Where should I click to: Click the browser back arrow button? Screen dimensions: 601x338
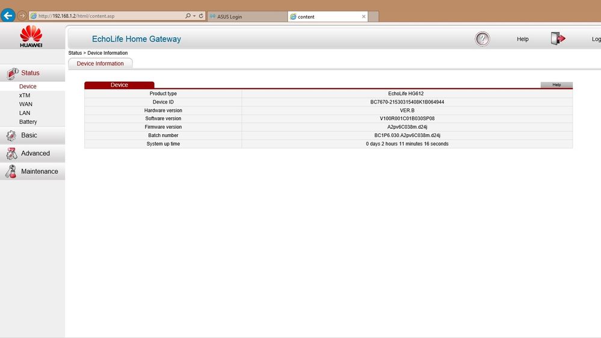[x=8, y=15]
